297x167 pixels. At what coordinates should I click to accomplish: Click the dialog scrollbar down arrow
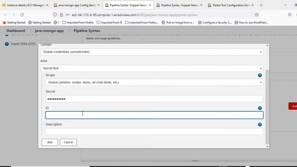(x=267, y=146)
